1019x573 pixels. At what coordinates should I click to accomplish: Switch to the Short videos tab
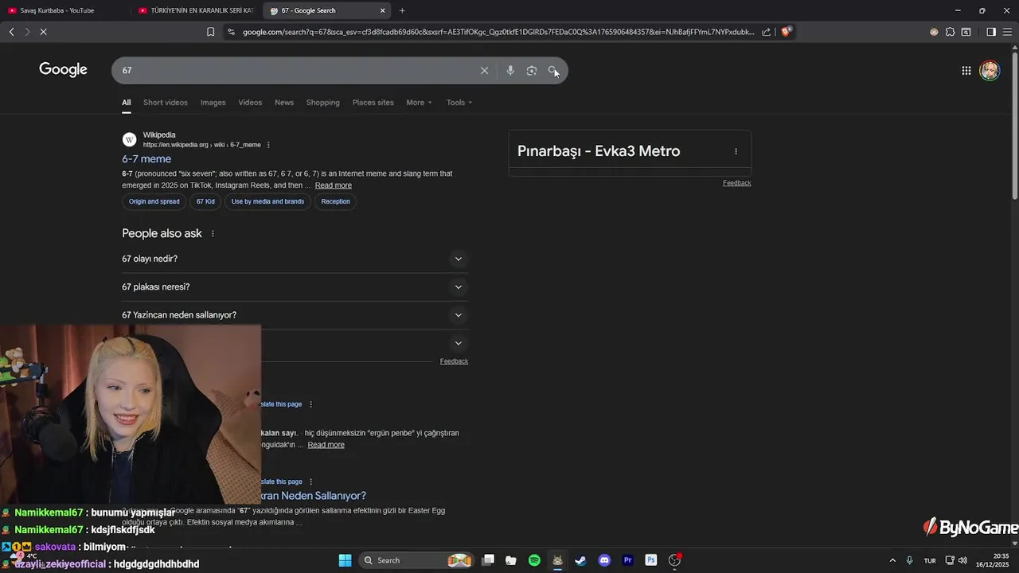click(x=166, y=103)
